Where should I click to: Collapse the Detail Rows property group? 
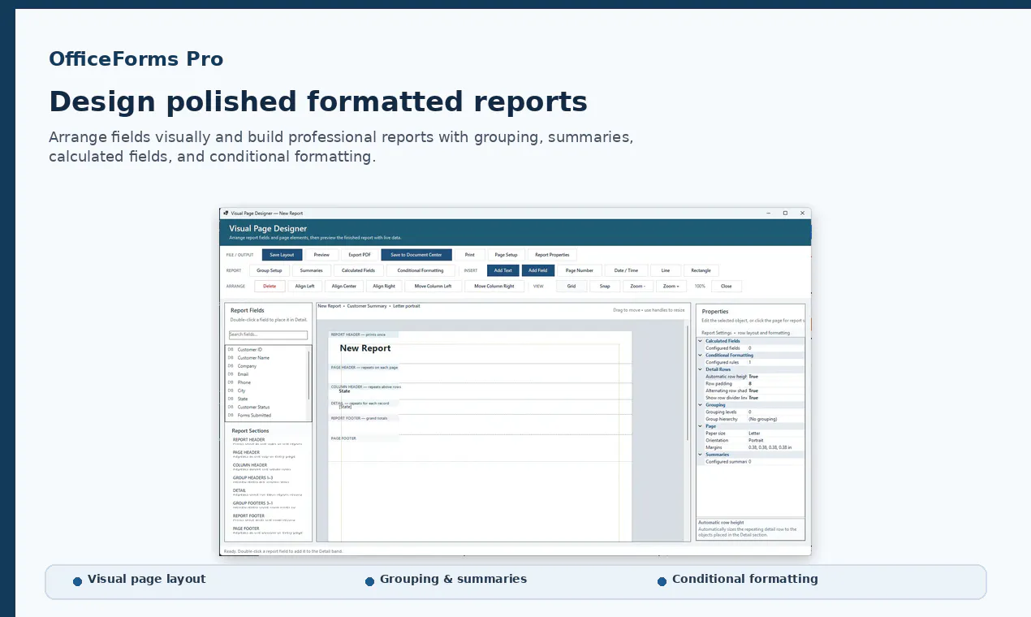(701, 369)
